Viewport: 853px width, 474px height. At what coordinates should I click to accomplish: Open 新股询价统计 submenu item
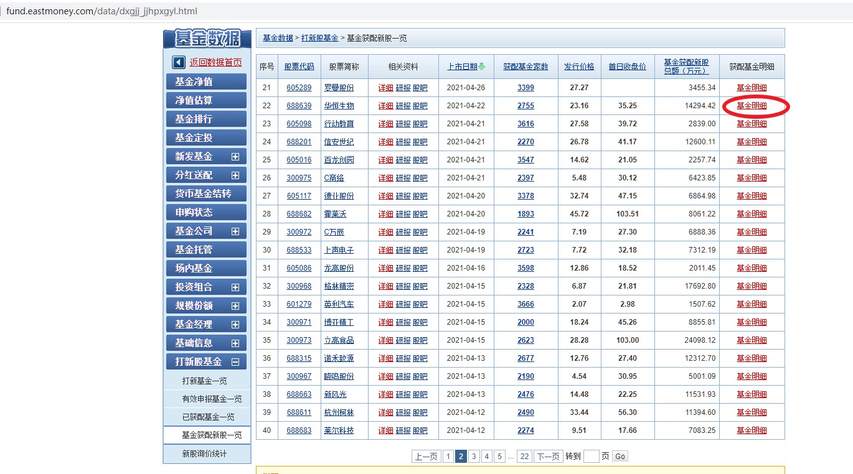[204, 453]
